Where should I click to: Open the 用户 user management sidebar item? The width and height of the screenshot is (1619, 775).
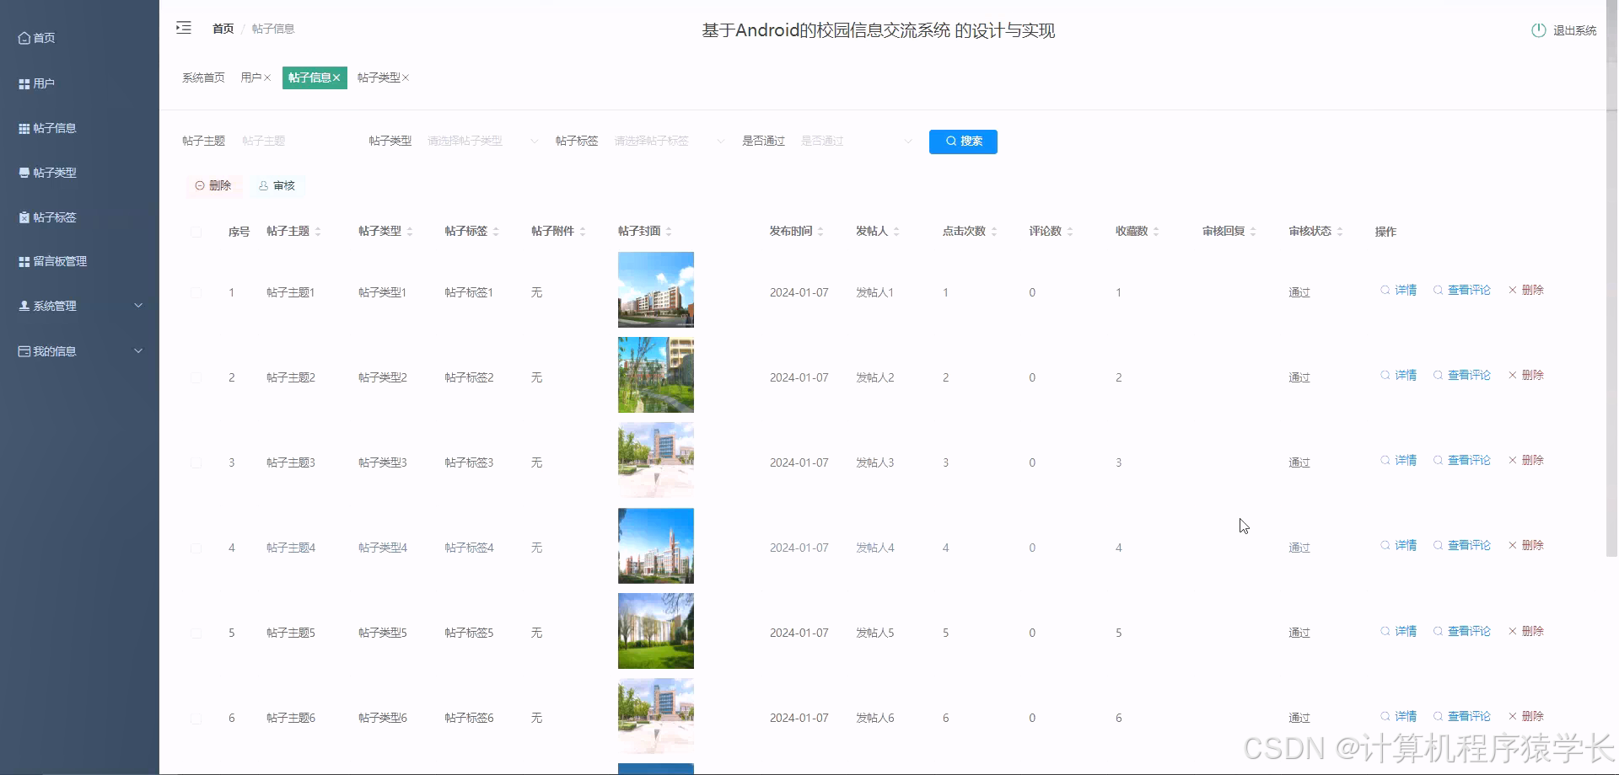click(x=42, y=83)
